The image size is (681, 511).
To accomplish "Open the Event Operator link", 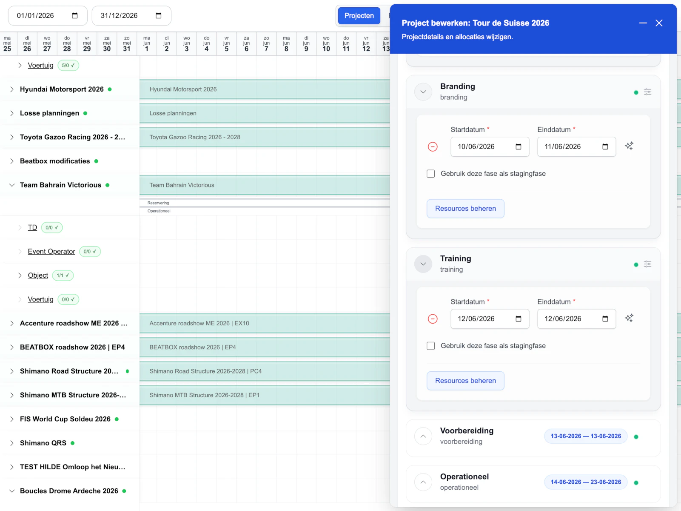I will (x=51, y=252).
